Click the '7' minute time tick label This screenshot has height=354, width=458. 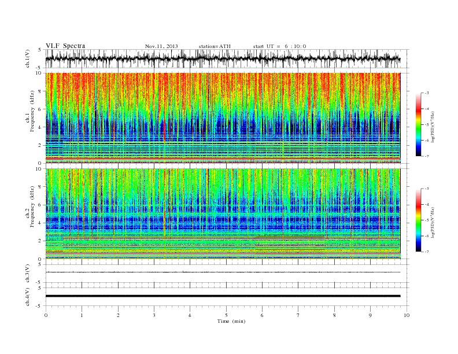tap(298, 315)
